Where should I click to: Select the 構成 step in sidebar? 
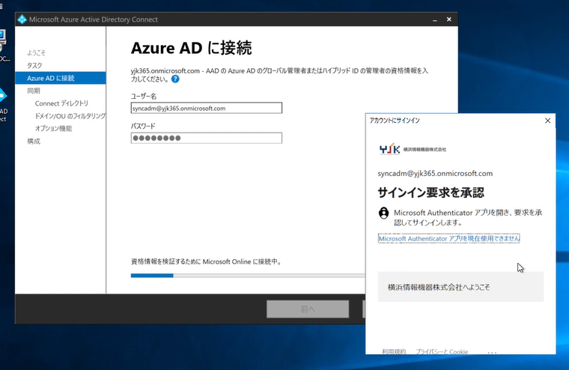(x=34, y=142)
